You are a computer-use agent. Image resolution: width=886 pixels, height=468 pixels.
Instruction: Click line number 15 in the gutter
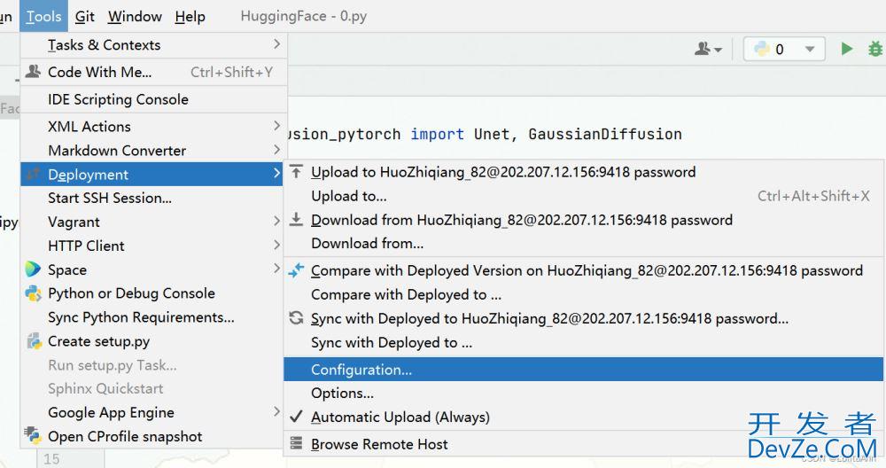coord(51,459)
